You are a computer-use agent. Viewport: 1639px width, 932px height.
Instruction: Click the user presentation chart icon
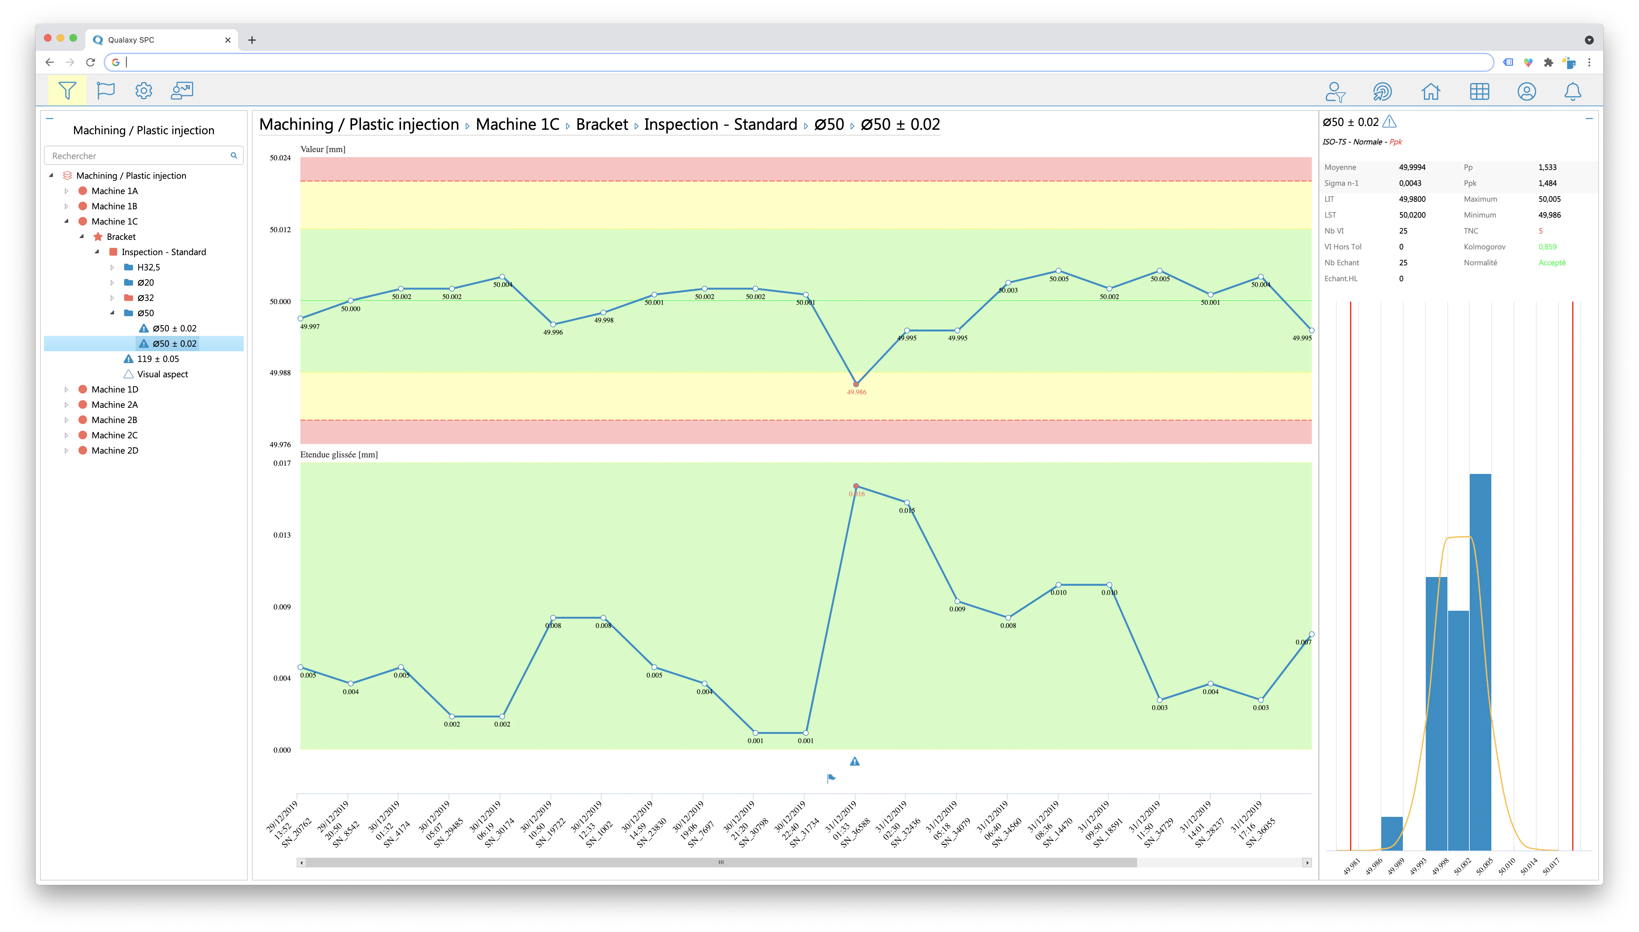[182, 90]
